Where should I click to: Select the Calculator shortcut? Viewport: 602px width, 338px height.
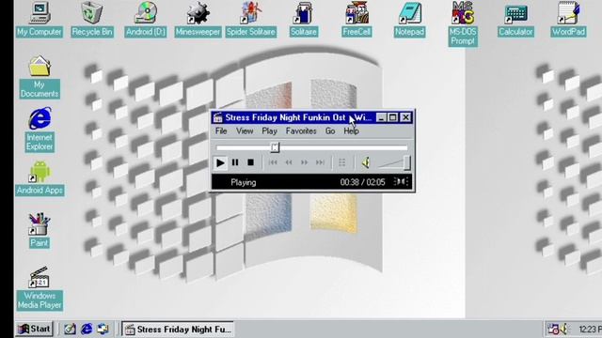pos(515,19)
